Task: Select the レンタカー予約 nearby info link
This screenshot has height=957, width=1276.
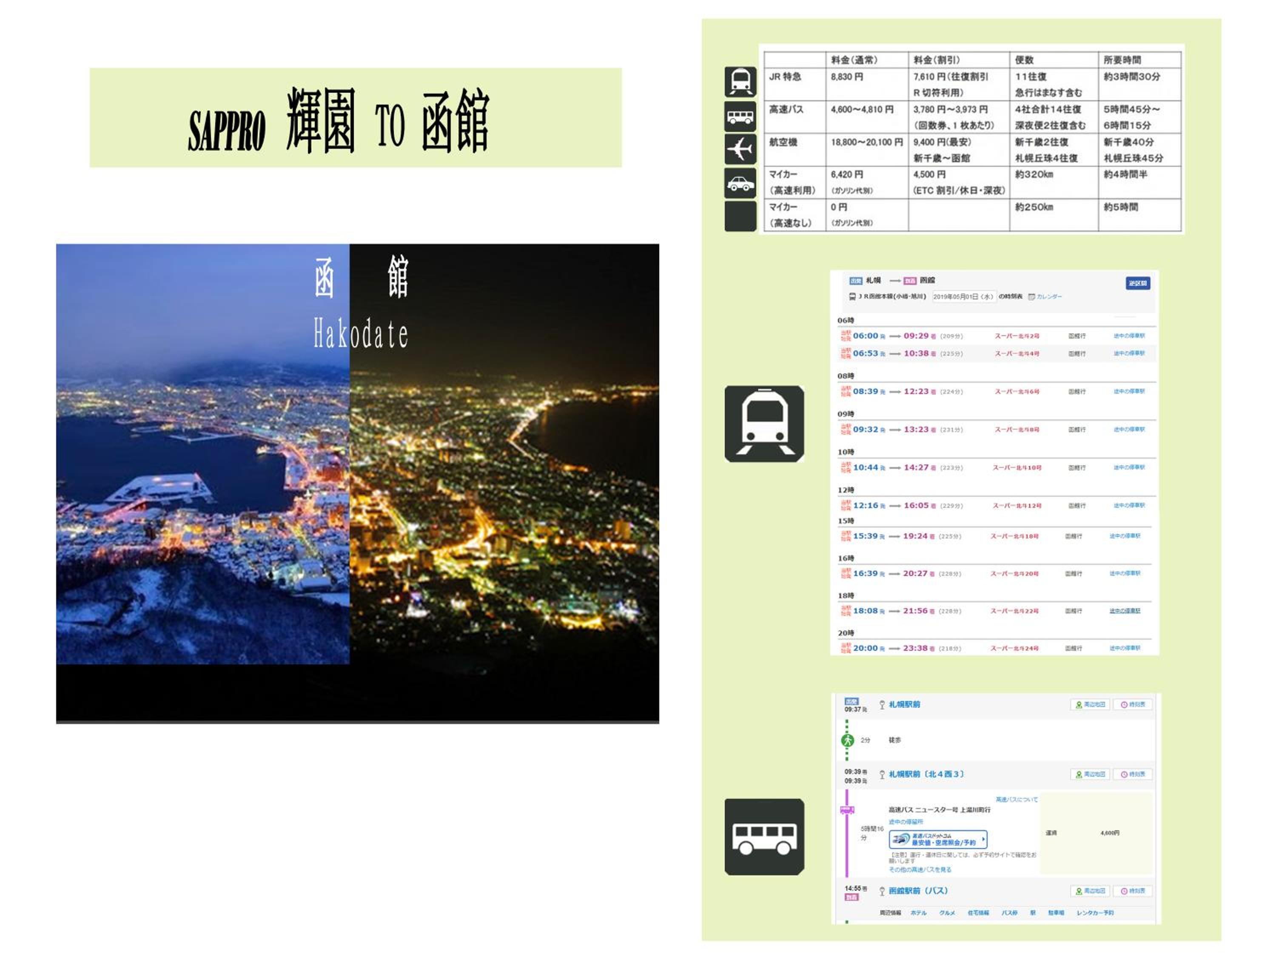Action: [1095, 913]
